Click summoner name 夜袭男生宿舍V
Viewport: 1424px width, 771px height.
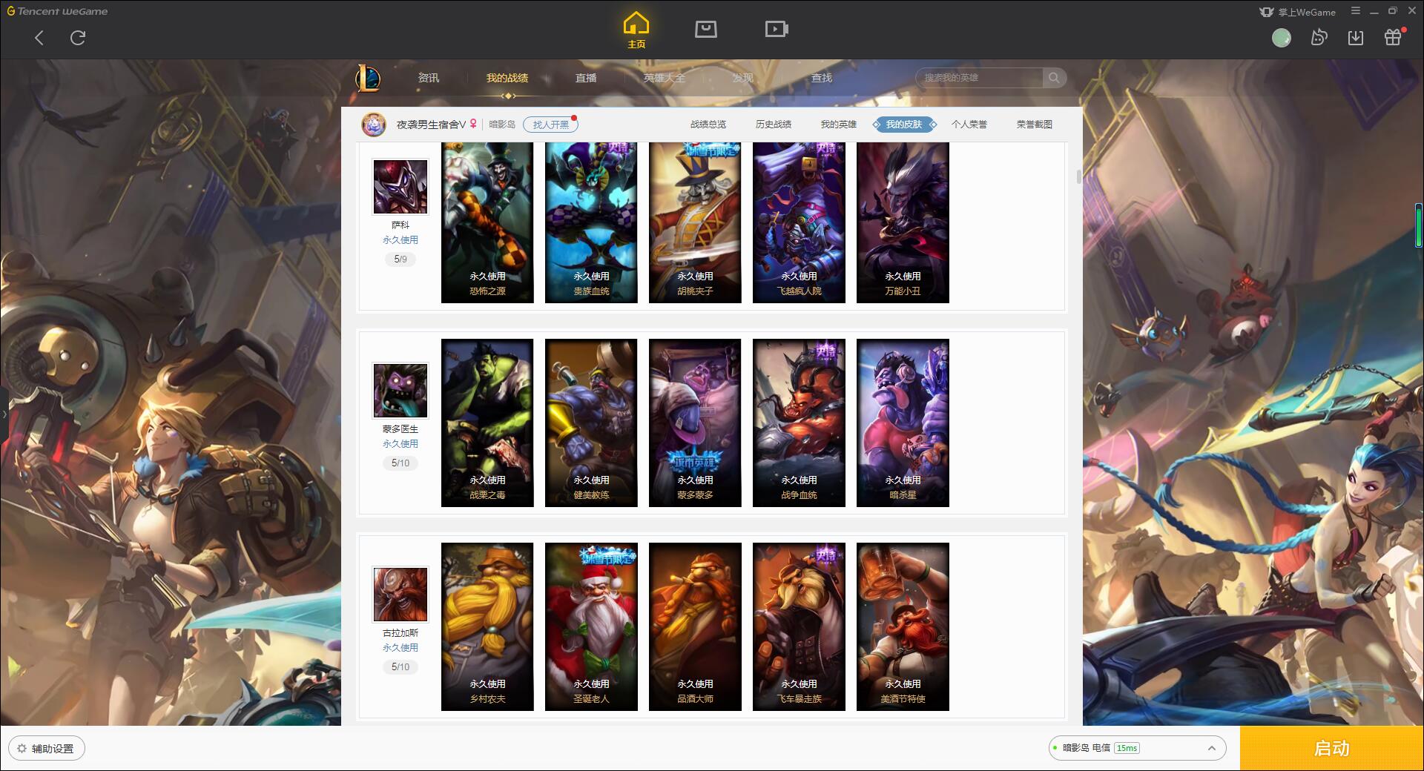coord(431,125)
